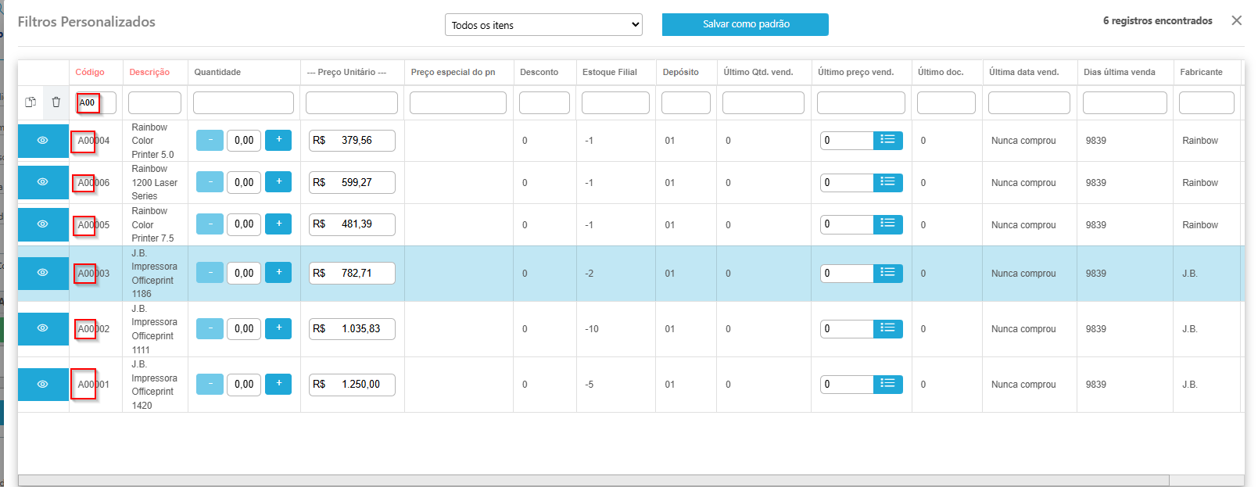Click the Código filter field containing A00

pyautogui.click(x=96, y=102)
